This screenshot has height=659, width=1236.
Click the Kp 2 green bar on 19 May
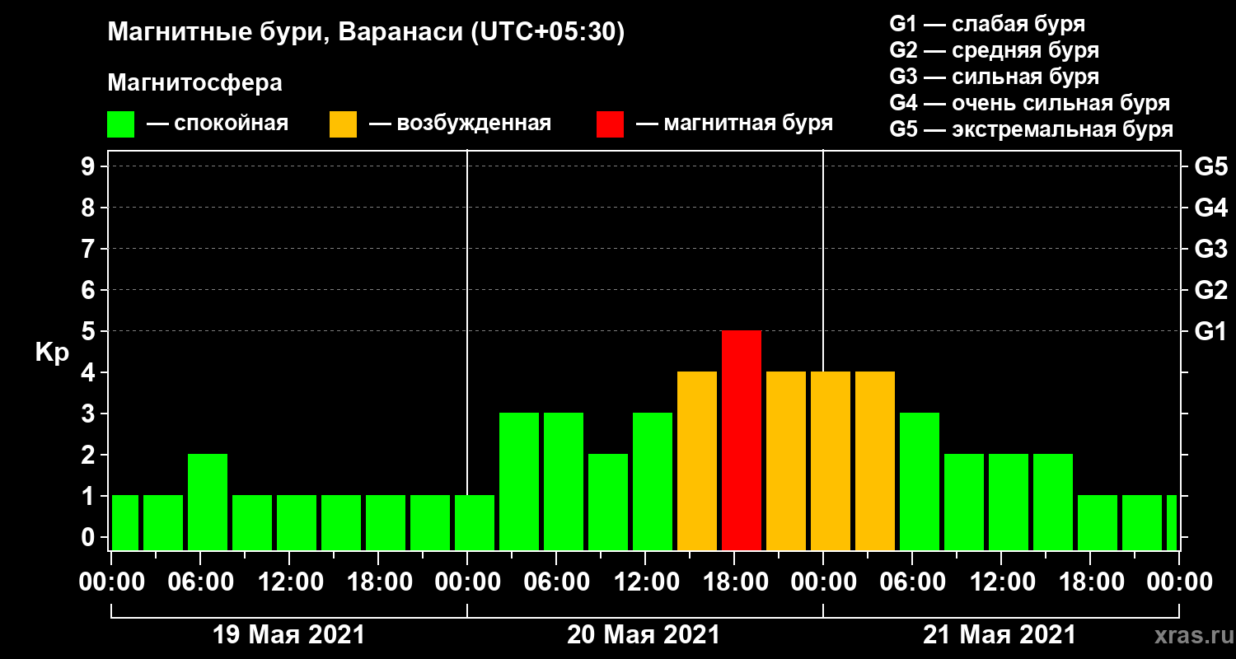(x=208, y=502)
